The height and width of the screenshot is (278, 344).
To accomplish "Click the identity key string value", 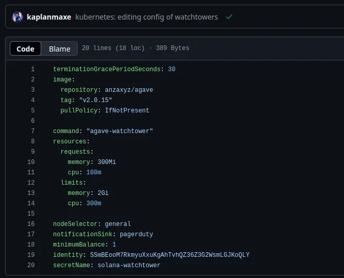I will (169, 255).
